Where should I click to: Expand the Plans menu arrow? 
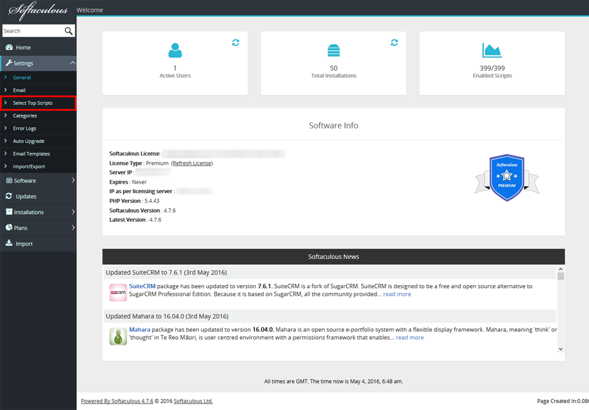coord(73,227)
